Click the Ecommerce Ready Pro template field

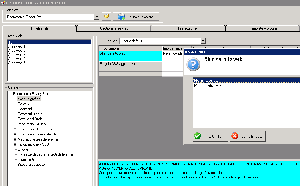50,17
